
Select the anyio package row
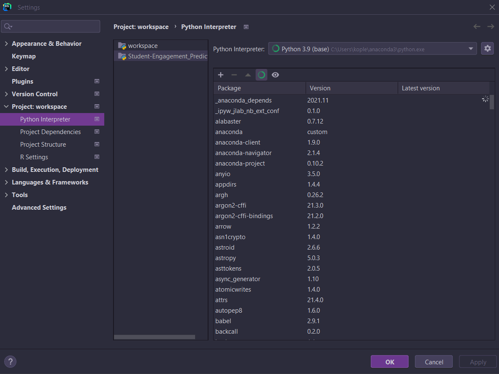click(351, 174)
